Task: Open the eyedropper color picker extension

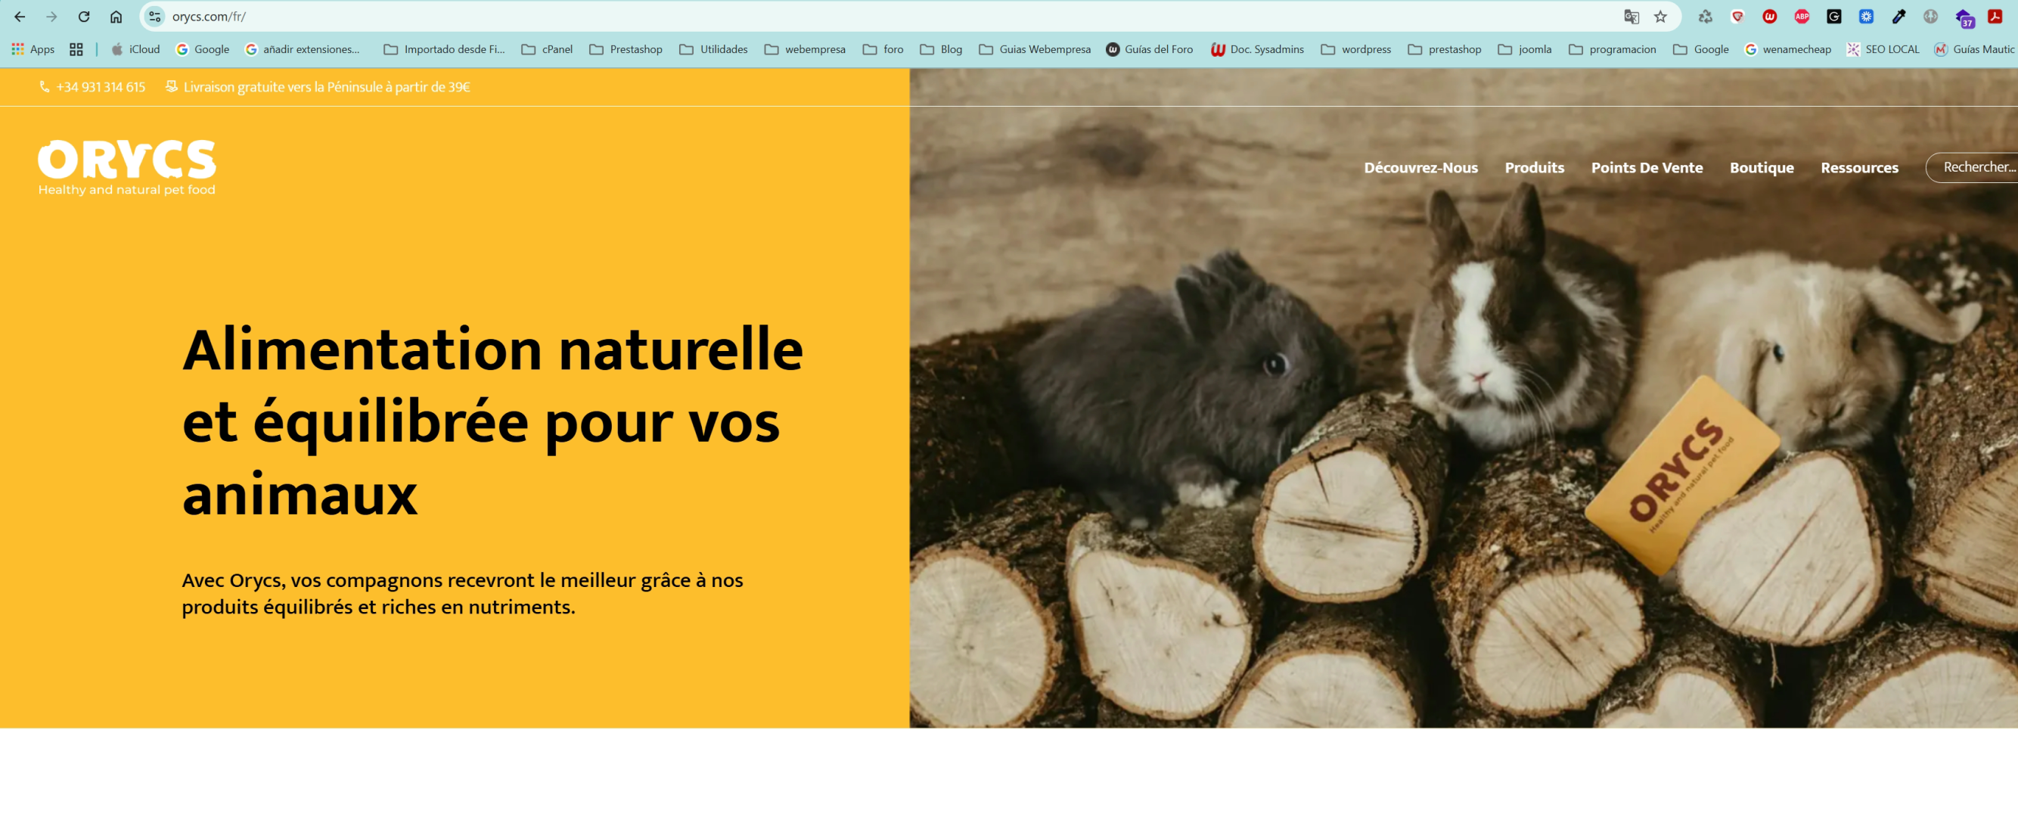Action: 1898,17
